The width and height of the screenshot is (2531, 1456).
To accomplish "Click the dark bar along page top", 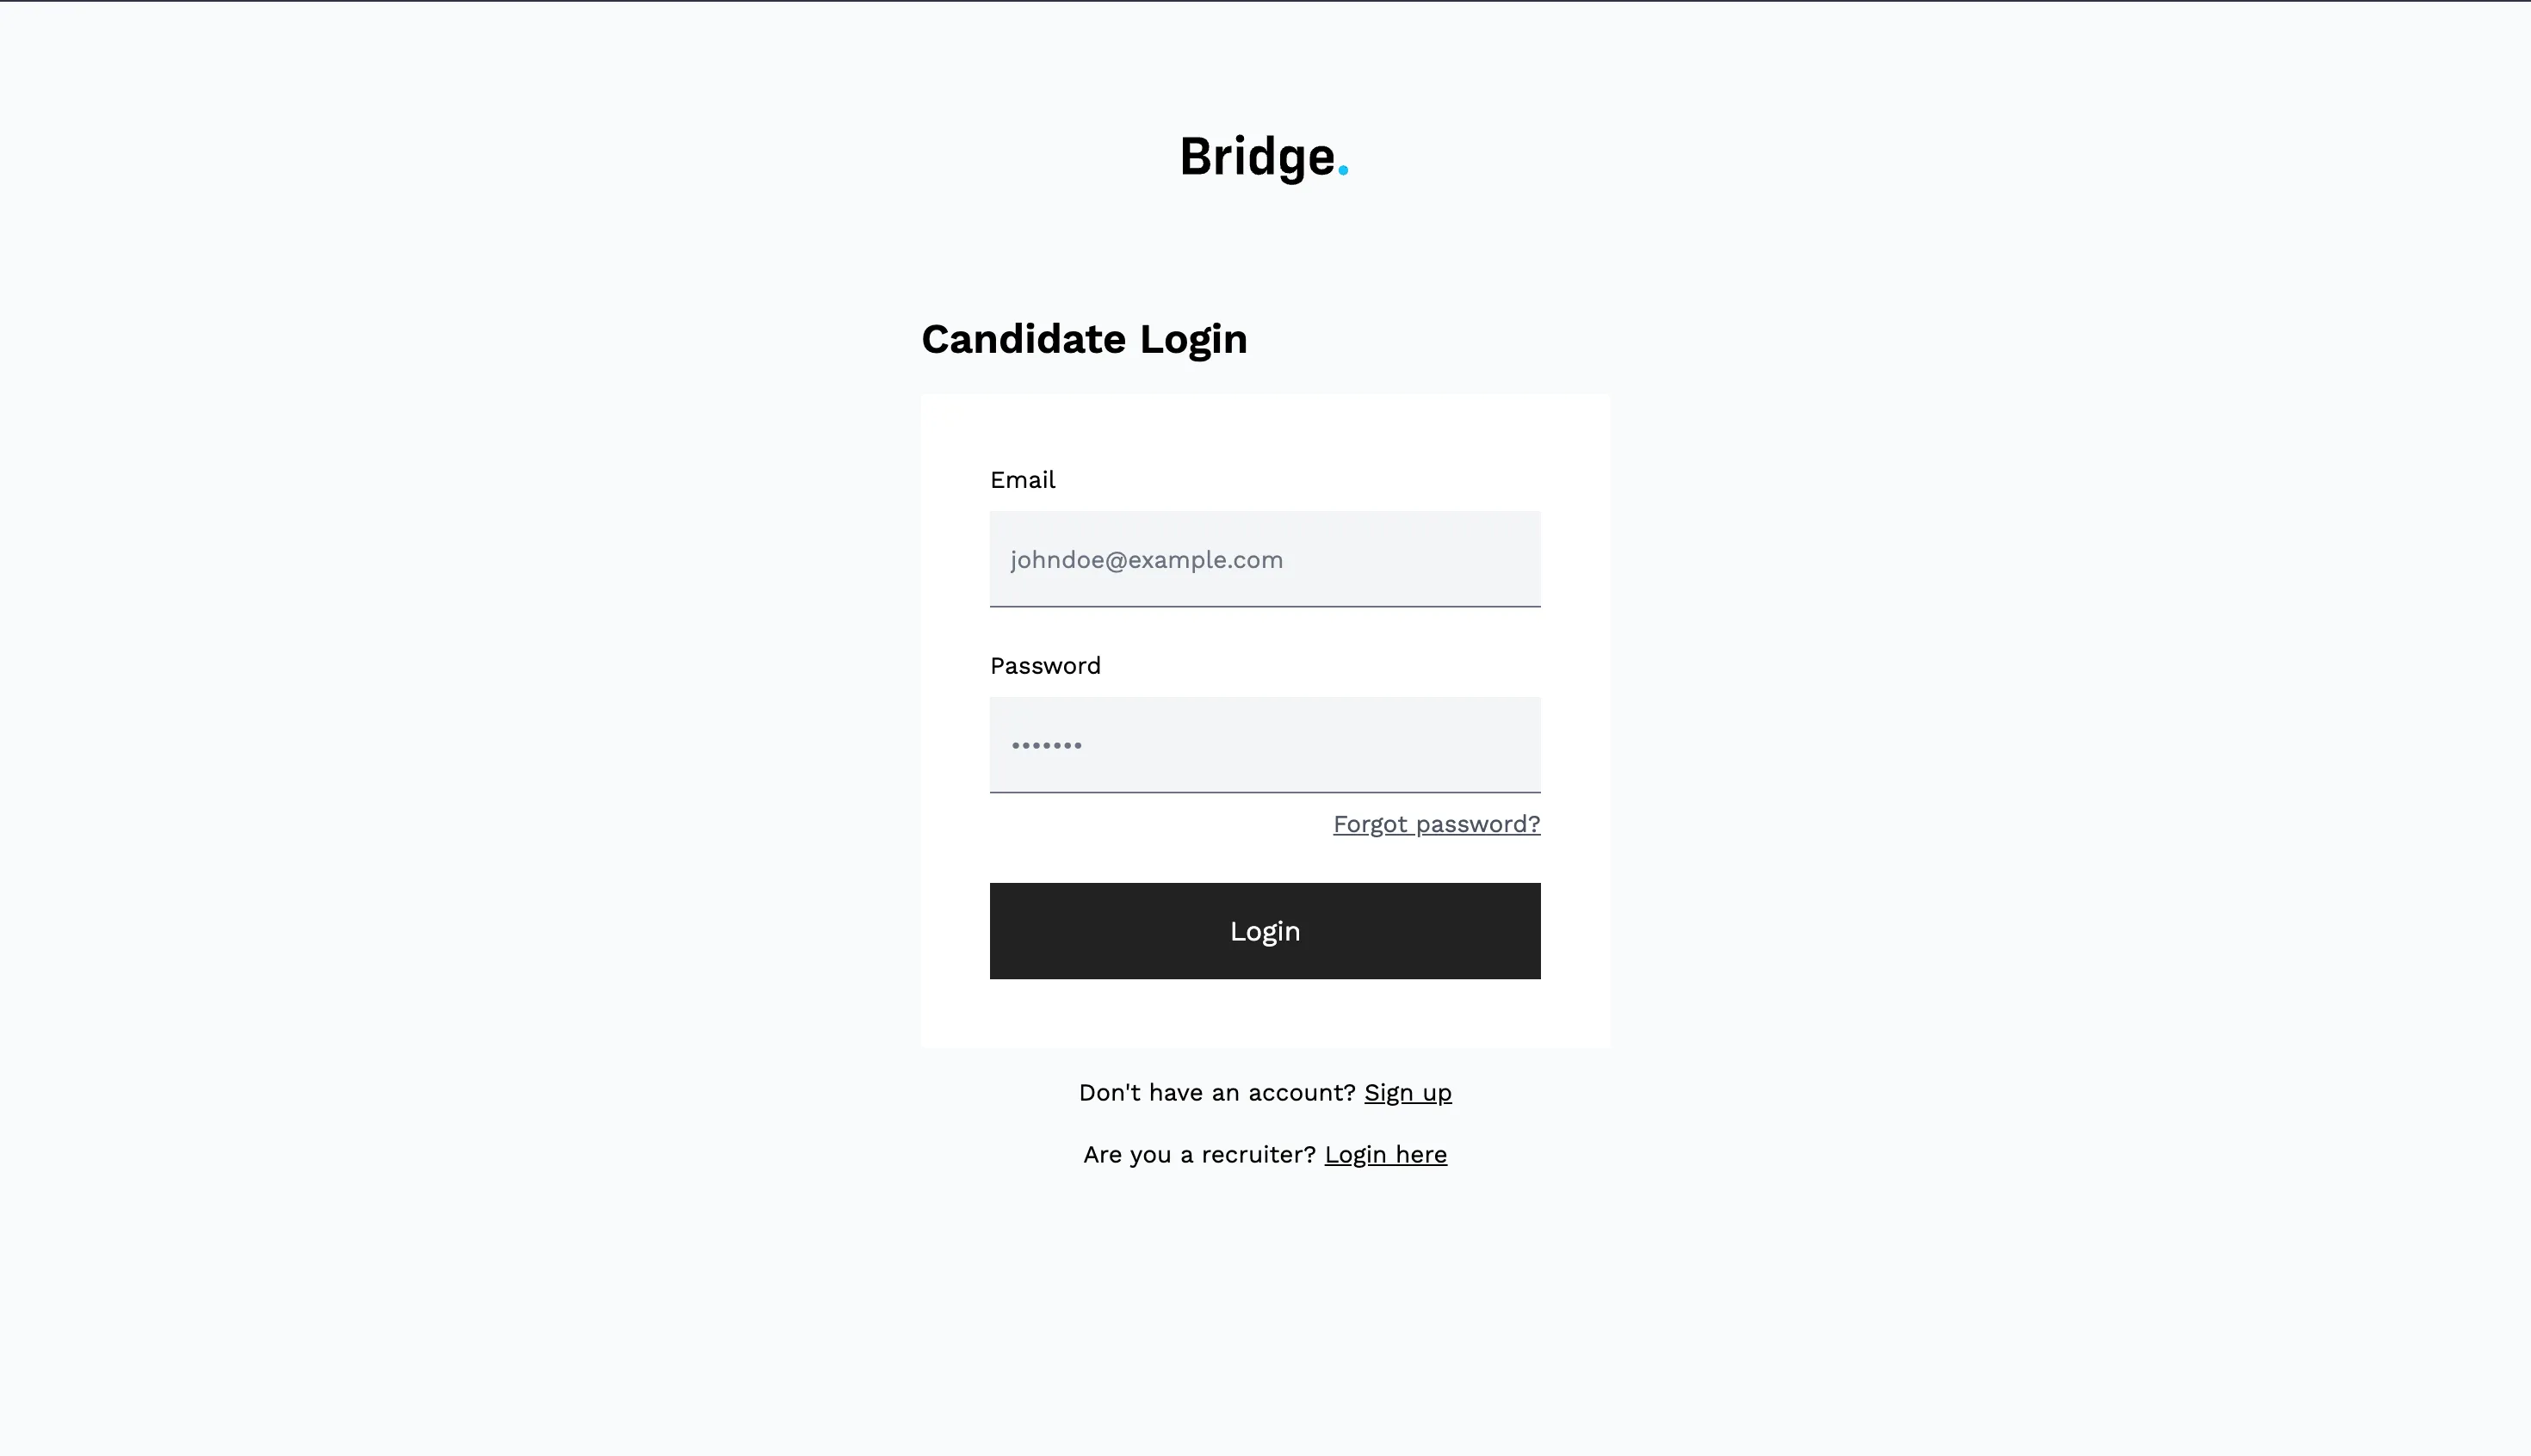I will [1265, 1].
